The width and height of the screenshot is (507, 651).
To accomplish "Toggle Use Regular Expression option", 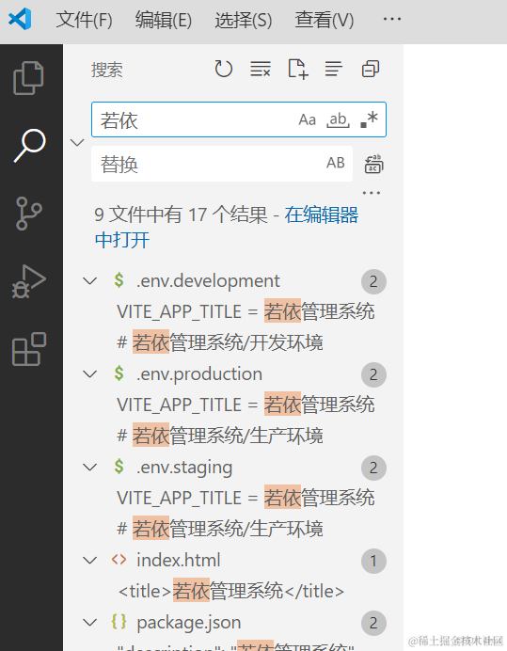I will [x=369, y=119].
